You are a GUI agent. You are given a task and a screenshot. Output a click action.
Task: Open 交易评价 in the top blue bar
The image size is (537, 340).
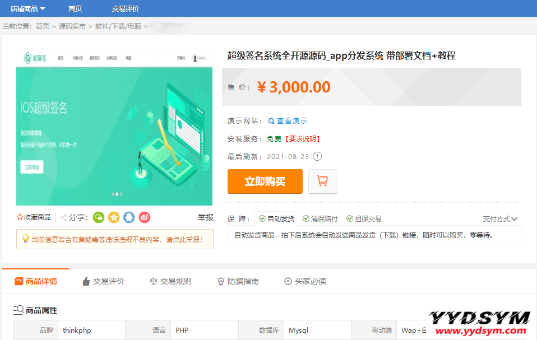(126, 8)
